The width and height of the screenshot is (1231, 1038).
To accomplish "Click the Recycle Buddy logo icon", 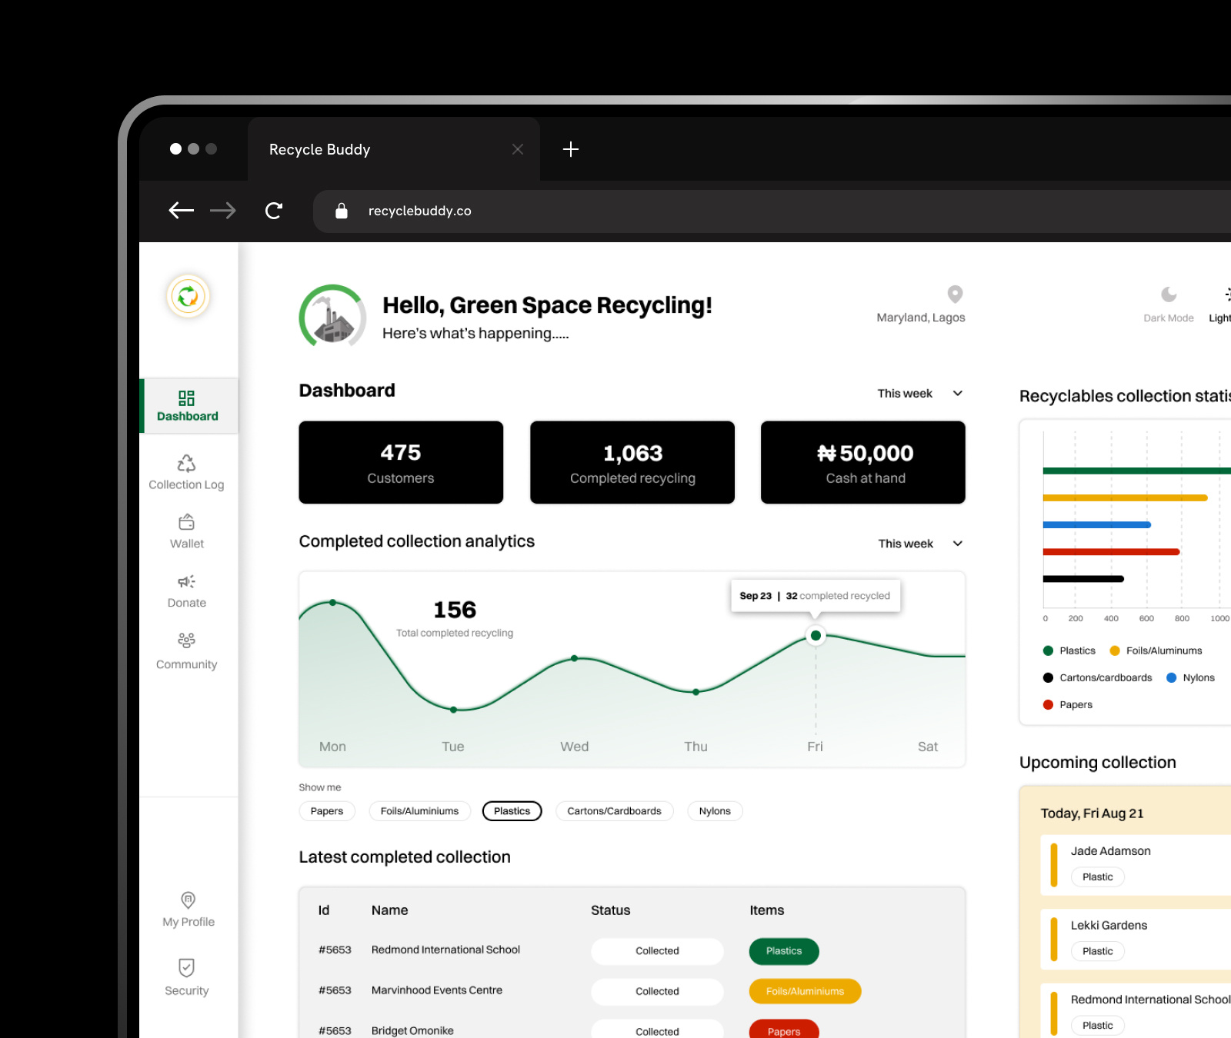I will (188, 296).
